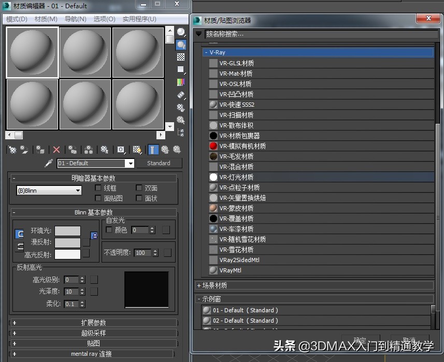This screenshot has height=362, width=444.
Task: Toggle the checkered Background sample slot icon
Action: point(181,56)
